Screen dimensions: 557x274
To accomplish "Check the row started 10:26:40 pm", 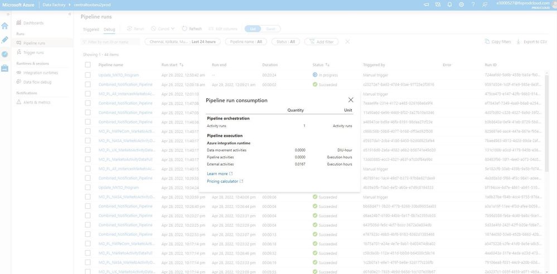I will point(88,206).
